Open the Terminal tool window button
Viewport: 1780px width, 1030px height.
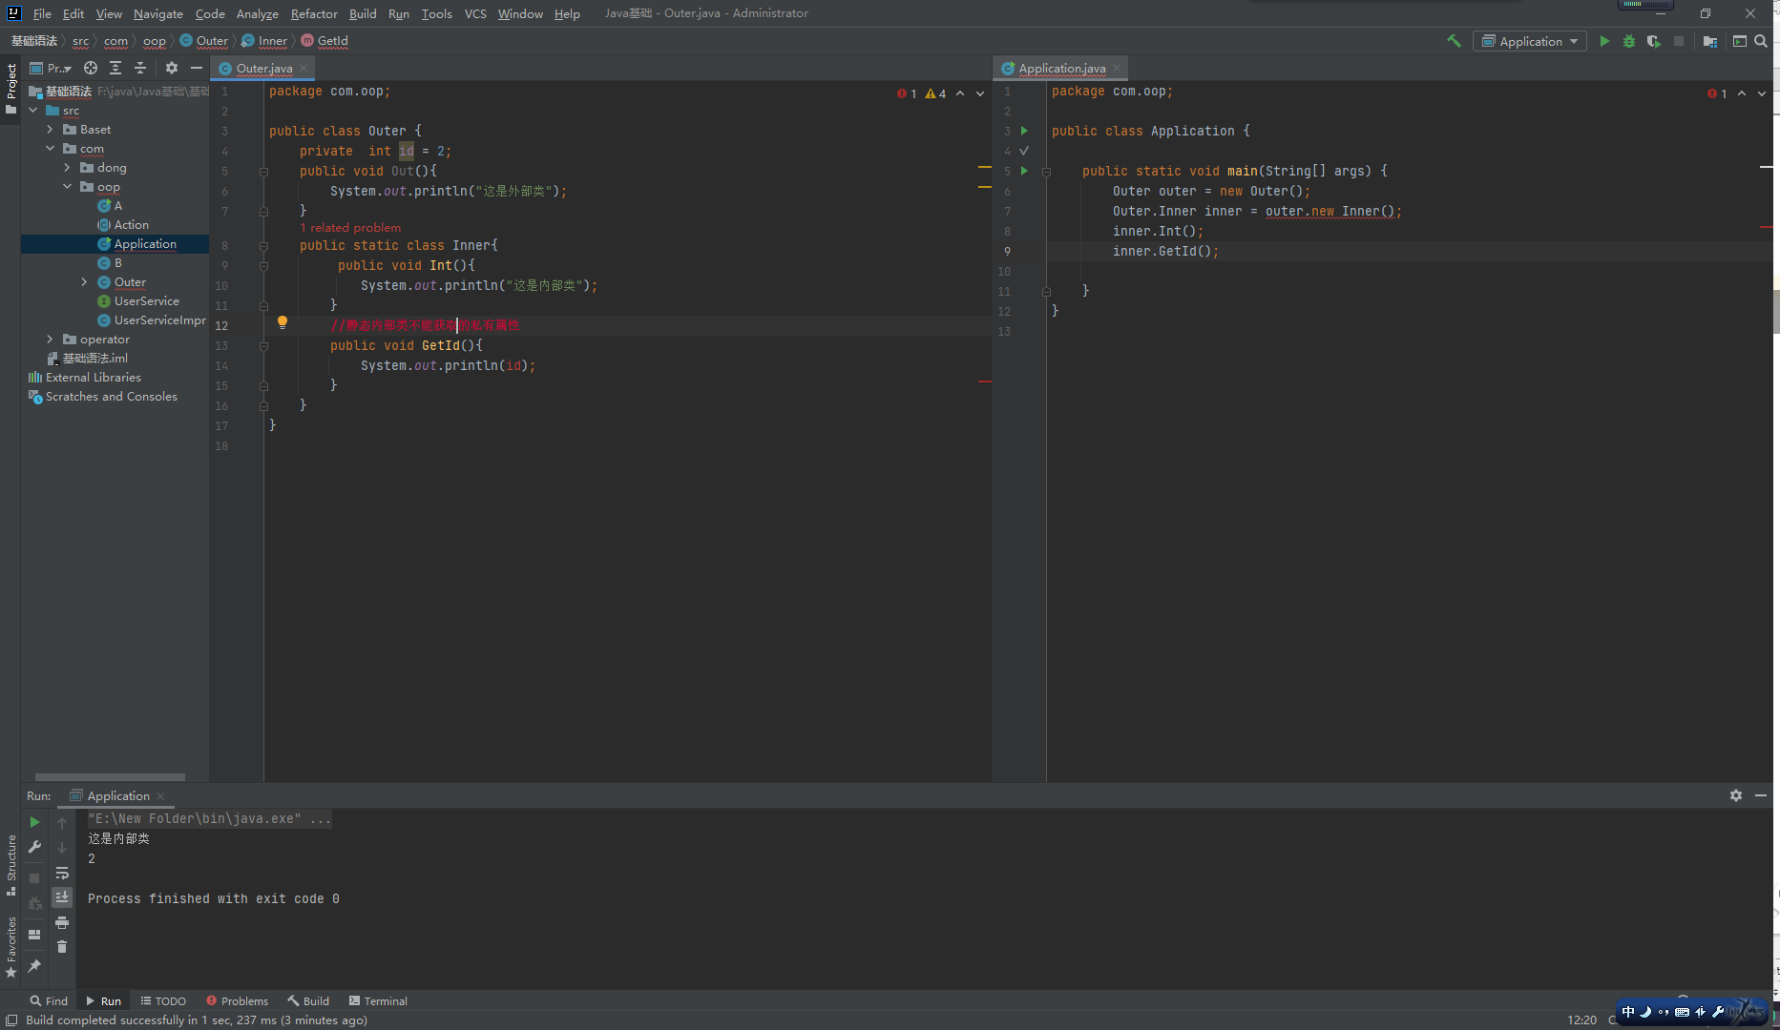pos(378,1000)
